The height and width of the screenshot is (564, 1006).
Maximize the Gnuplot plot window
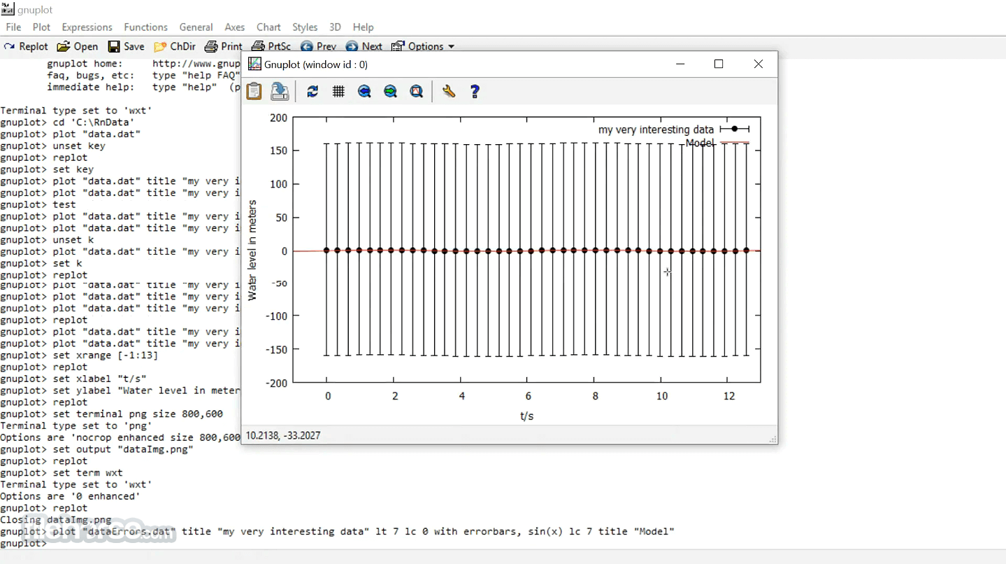(719, 64)
